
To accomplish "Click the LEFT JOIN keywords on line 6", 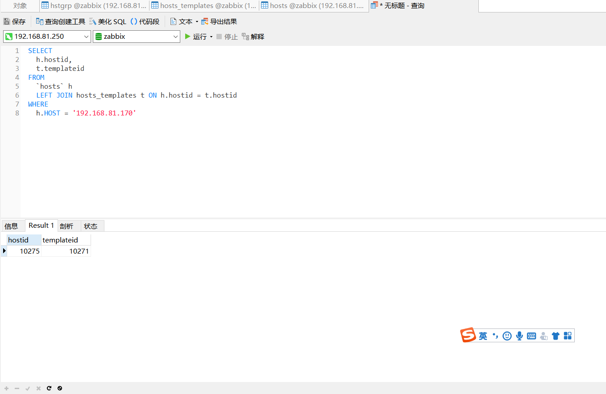I will pyautogui.click(x=54, y=95).
